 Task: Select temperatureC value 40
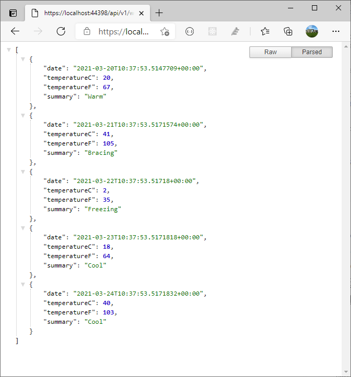[x=106, y=303]
